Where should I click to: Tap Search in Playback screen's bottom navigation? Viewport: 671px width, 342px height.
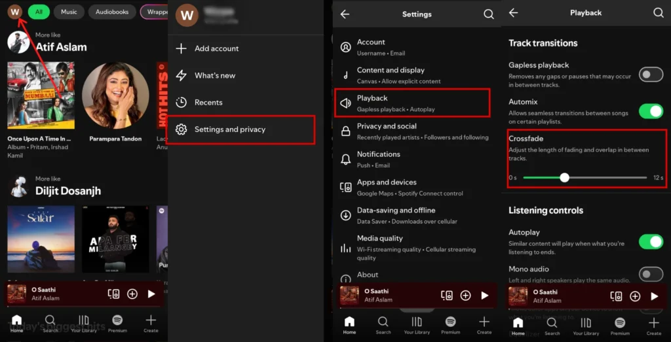click(x=552, y=326)
